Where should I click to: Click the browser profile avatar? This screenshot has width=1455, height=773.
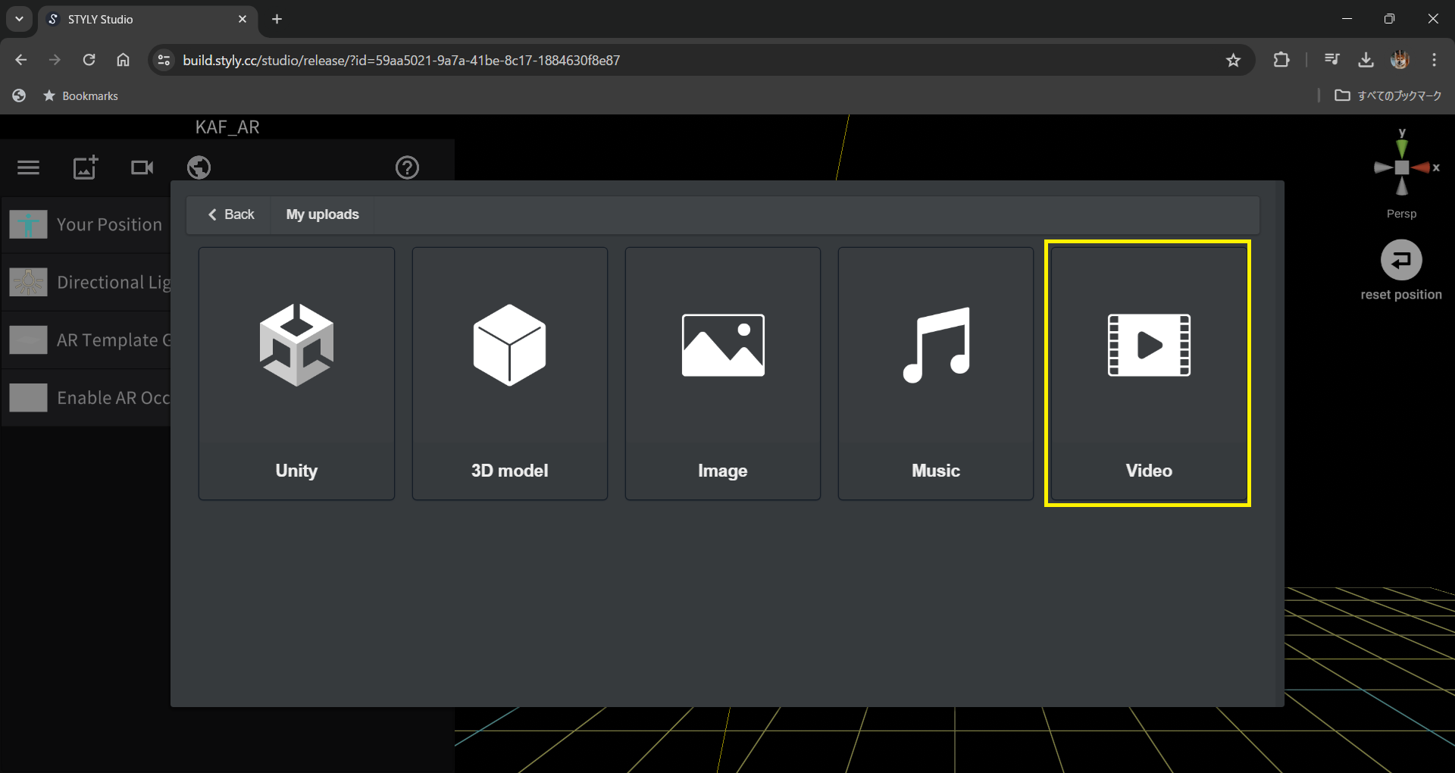(1400, 60)
